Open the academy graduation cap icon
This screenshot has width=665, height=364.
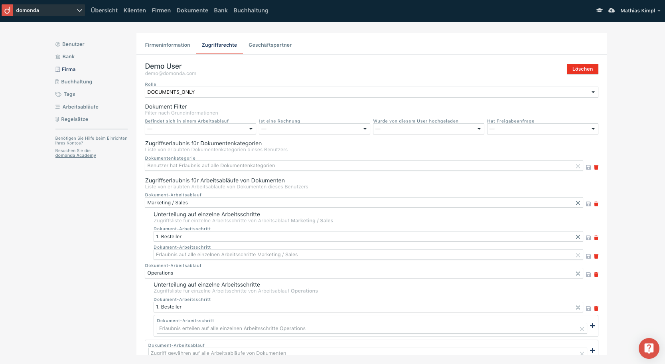(599, 10)
